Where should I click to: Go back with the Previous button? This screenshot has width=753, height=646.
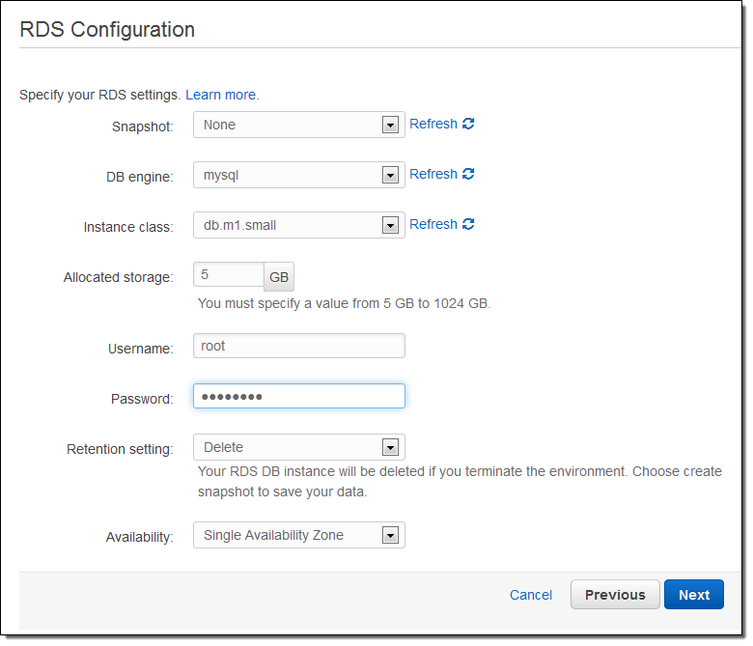pos(615,595)
